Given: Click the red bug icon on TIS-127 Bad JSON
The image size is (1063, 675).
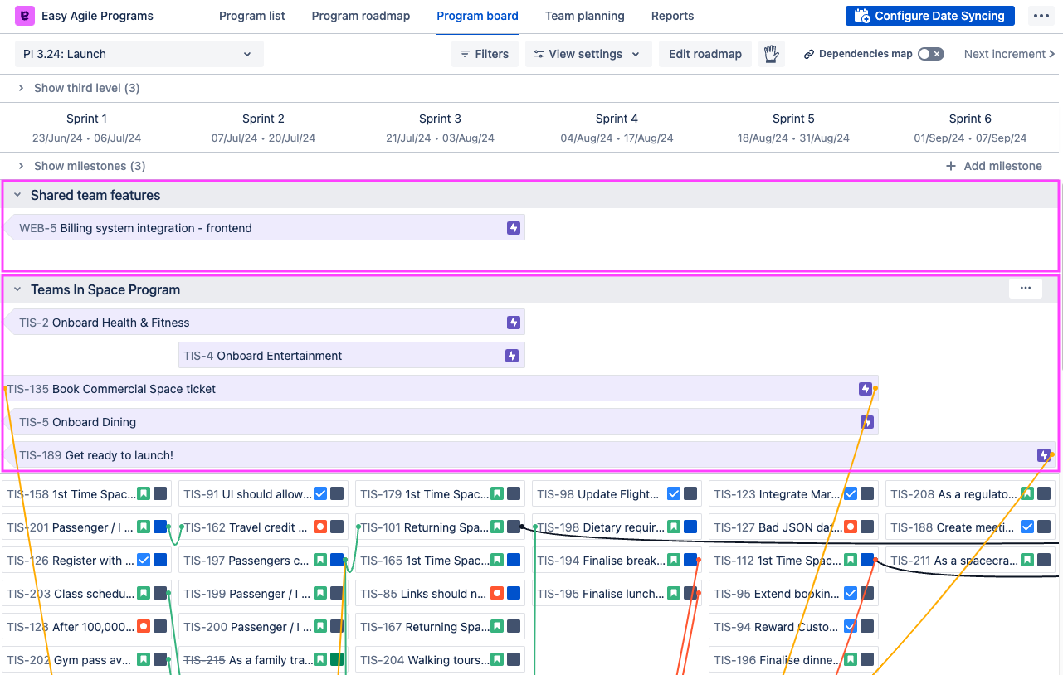Looking at the screenshot, I should click(850, 527).
